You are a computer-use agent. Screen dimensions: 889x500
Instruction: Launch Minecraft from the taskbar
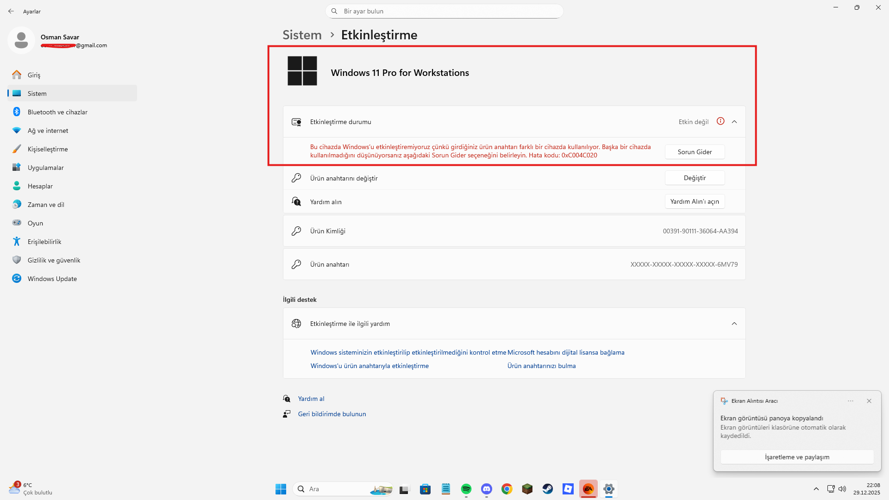tap(527, 489)
